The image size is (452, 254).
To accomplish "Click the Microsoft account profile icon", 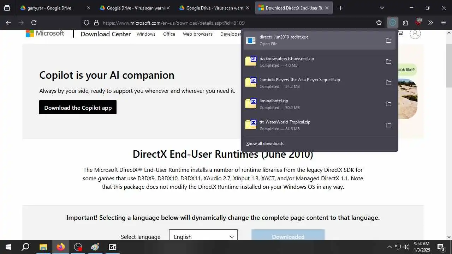I will pos(415,34).
